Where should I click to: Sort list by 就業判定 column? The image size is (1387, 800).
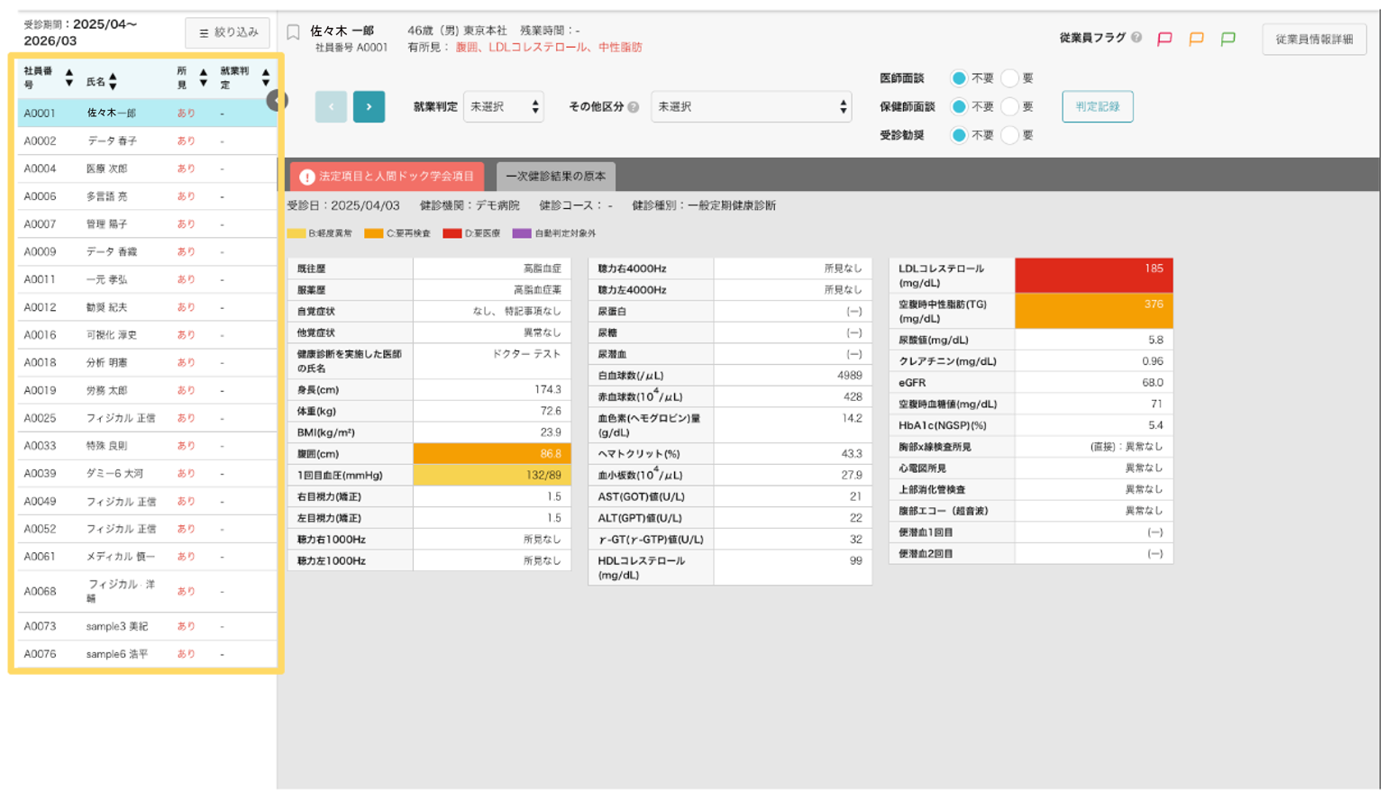265,78
